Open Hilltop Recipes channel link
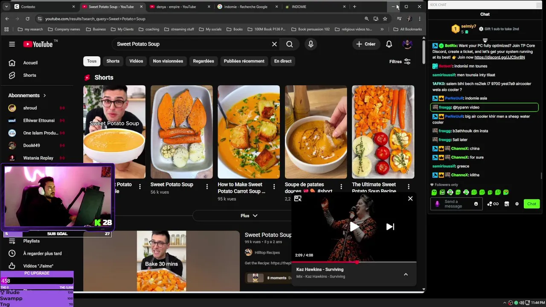 point(267,252)
